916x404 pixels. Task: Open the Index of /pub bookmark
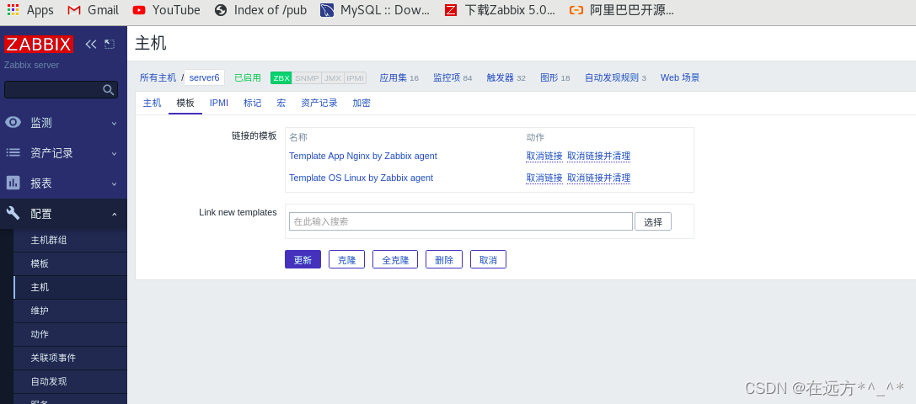260,10
